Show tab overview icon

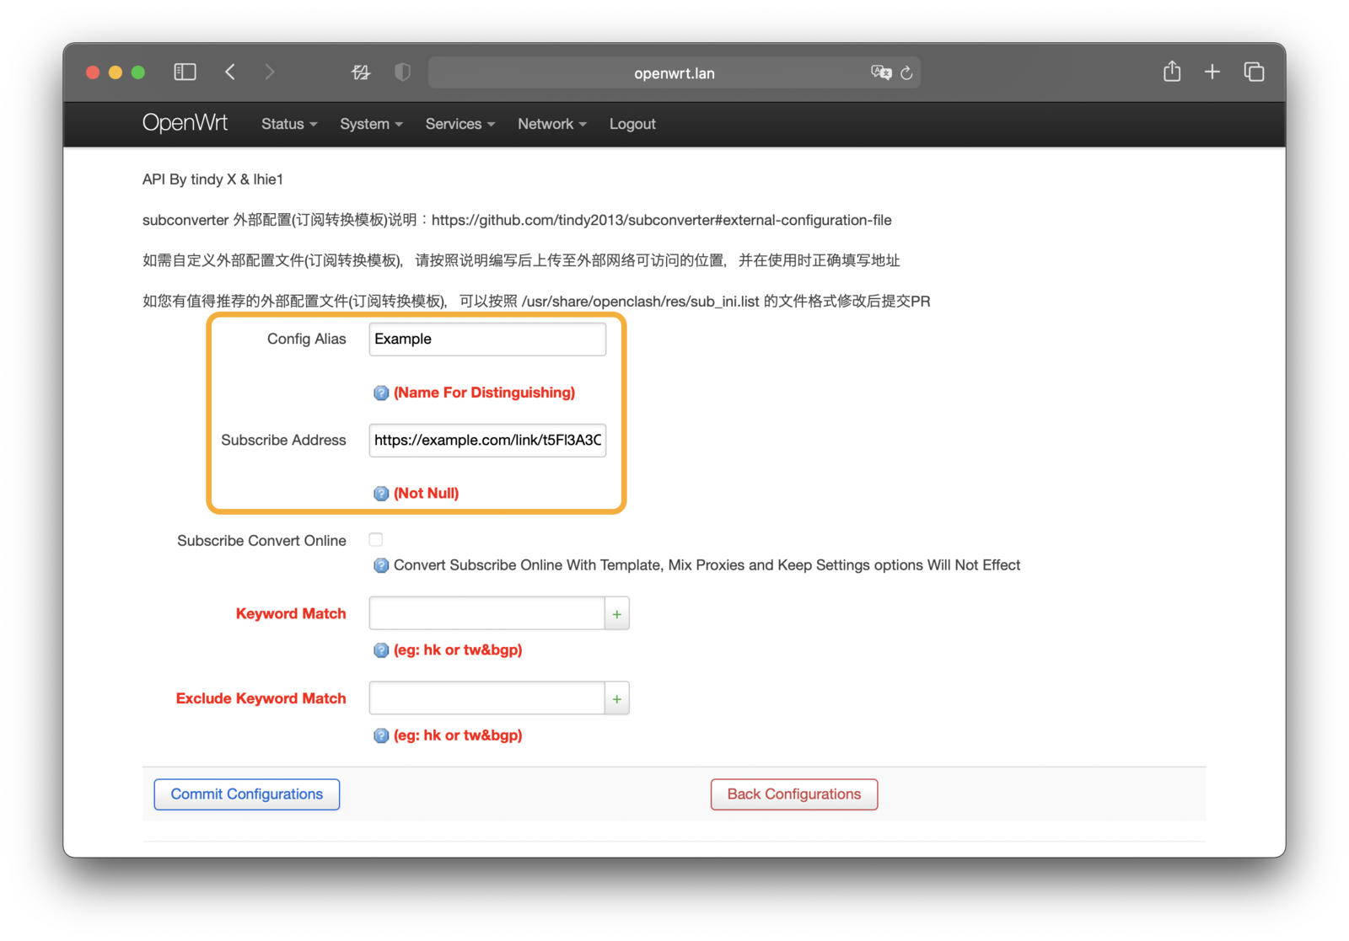[1254, 72]
